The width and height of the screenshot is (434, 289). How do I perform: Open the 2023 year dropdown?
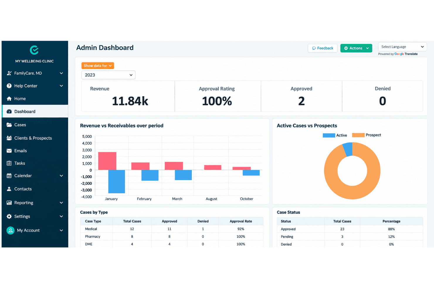[108, 75]
